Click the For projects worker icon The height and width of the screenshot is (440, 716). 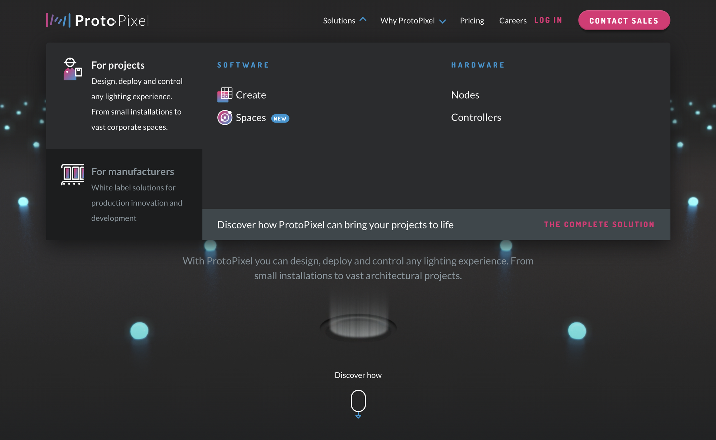73,69
